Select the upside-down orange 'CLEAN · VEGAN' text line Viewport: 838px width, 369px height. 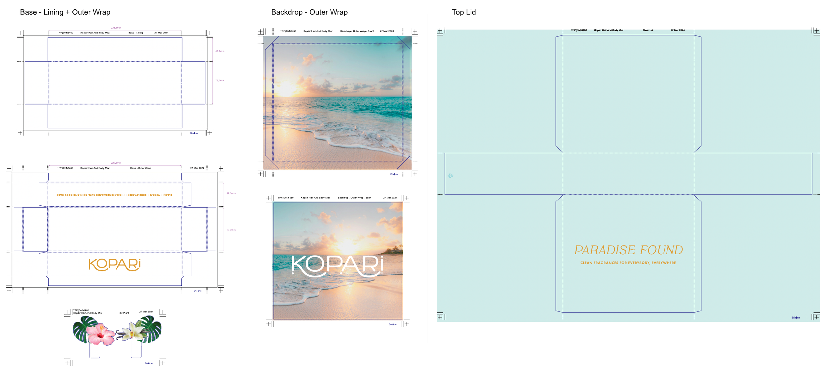click(114, 195)
